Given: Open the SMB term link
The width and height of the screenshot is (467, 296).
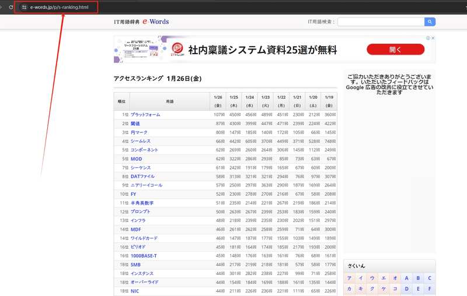Looking at the screenshot, I should click(x=135, y=265).
